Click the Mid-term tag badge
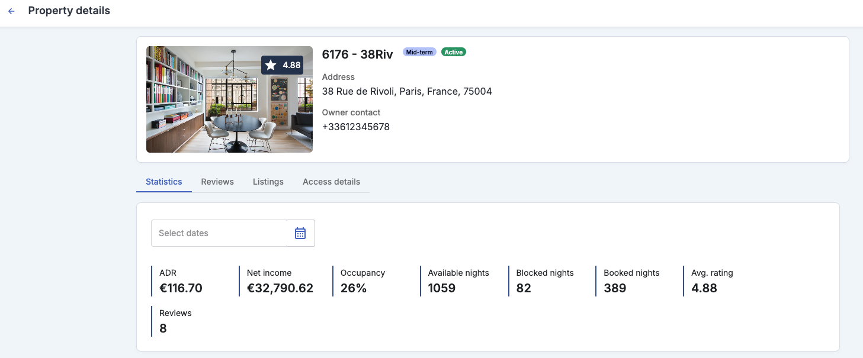The width and height of the screenshot is (863, 358). [x=419, y=52]
